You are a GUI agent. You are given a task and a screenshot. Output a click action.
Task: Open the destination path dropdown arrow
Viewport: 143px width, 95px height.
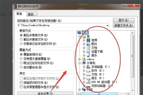pos(108,25)
